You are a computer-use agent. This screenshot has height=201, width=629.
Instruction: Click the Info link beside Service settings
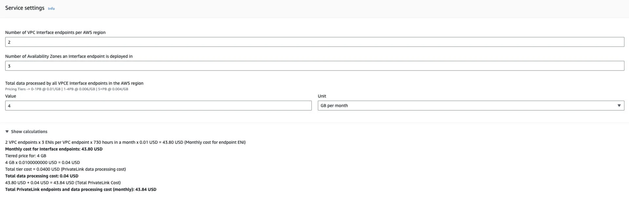point(51,8)
